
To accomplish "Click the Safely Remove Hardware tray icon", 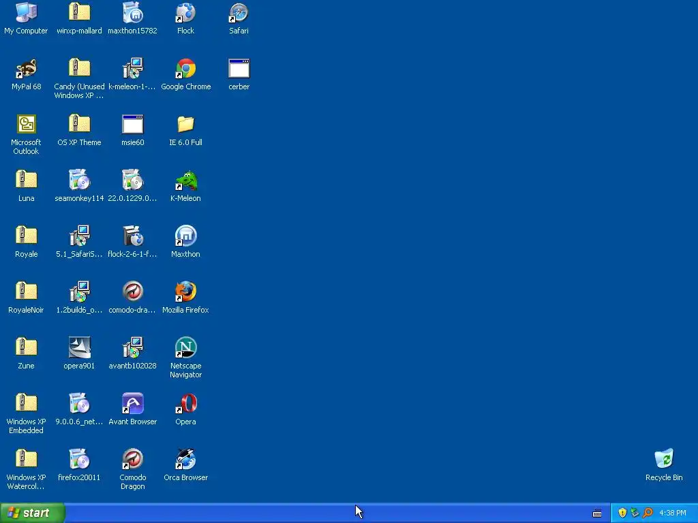I will 635,513.
